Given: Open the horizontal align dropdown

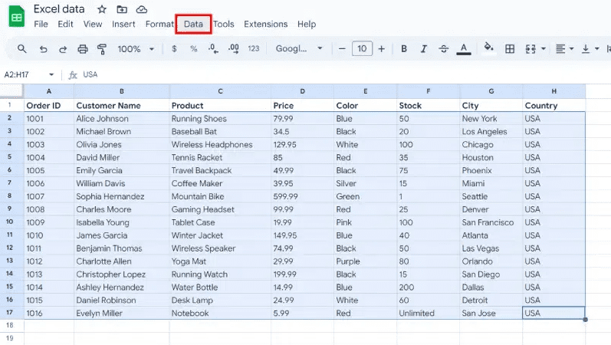Looking at the screenshot, I should click(x=563, y=49).
